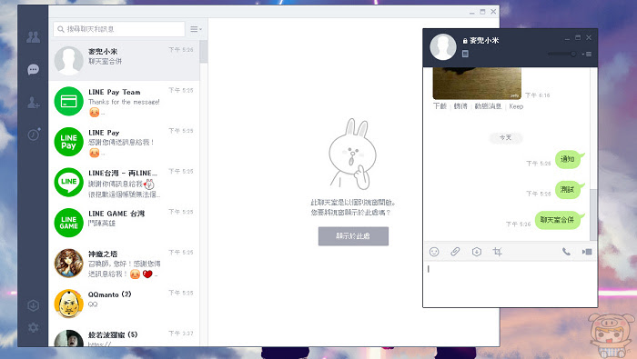The image size is (637, 359).
Task: Open the chat list sort dropdown
Action: coord(196,29)
